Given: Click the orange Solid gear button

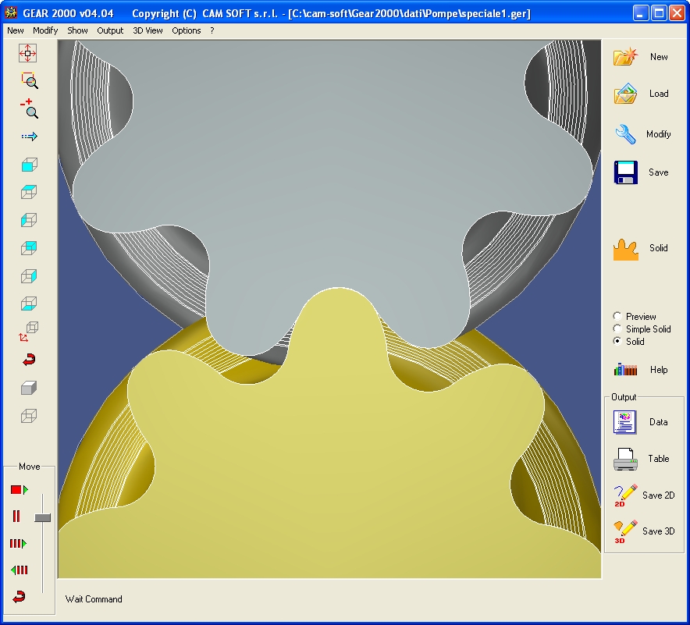Looking at the screenshot, I should pos(641,248).
